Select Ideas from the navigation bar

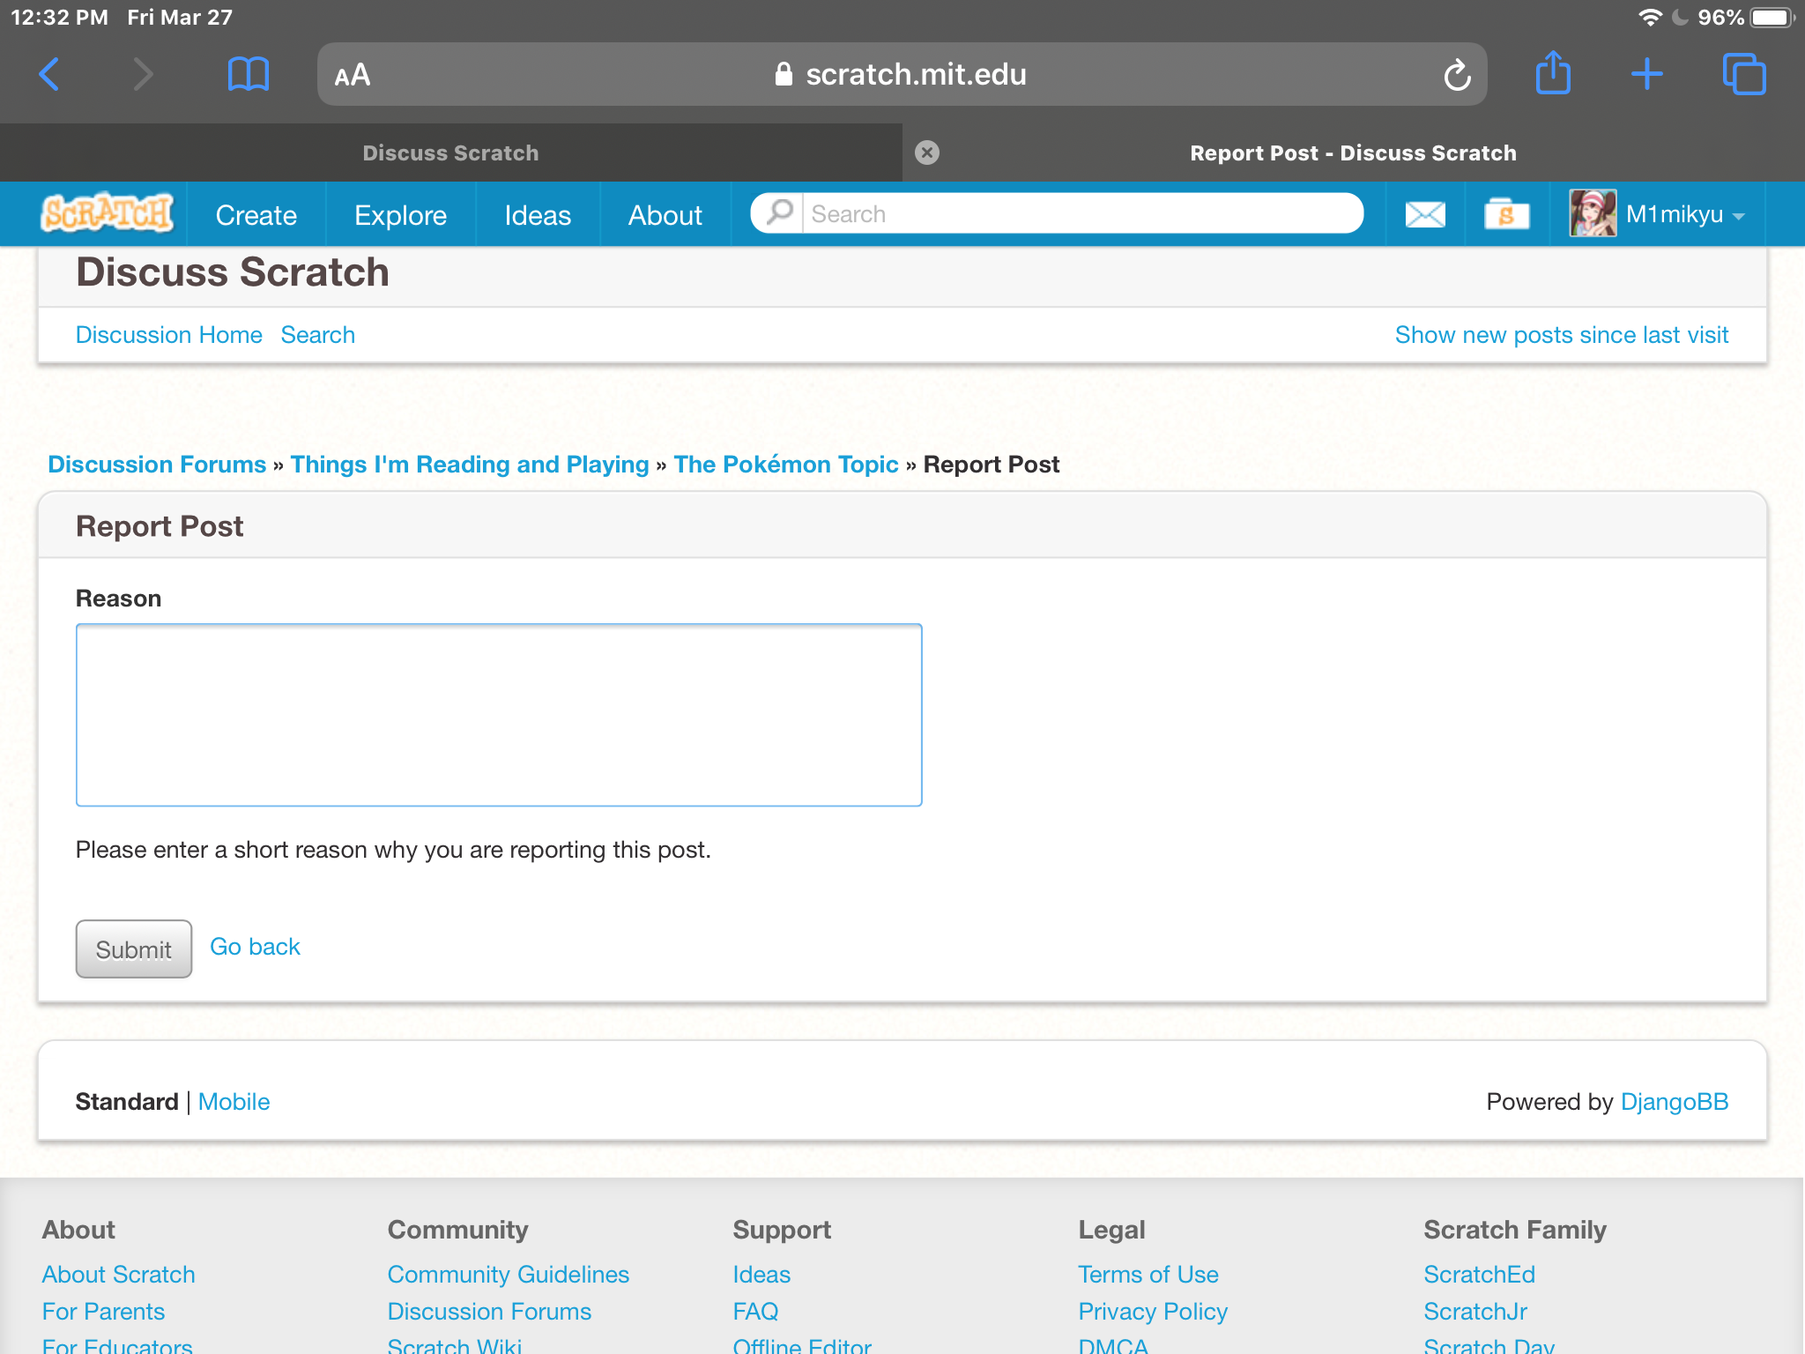(x=538, y=214)
